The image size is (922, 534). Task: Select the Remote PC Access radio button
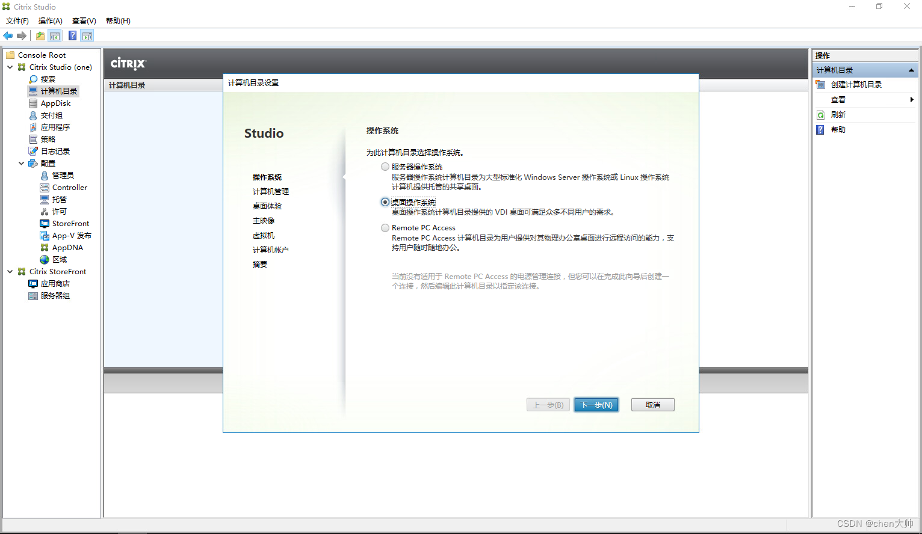pyautogui.click(x=385, y=228)
